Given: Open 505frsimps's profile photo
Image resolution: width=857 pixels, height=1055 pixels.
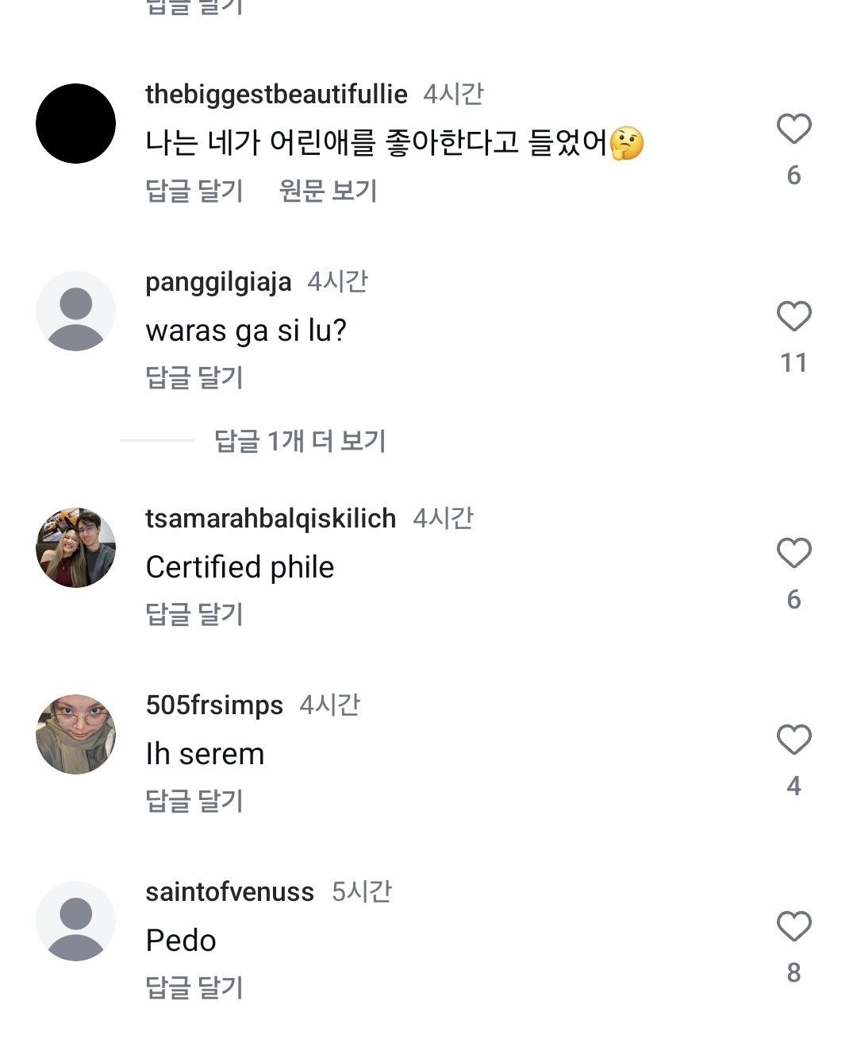Looking at the screenshot, I should pyautogui.click(x=76, y=734).
